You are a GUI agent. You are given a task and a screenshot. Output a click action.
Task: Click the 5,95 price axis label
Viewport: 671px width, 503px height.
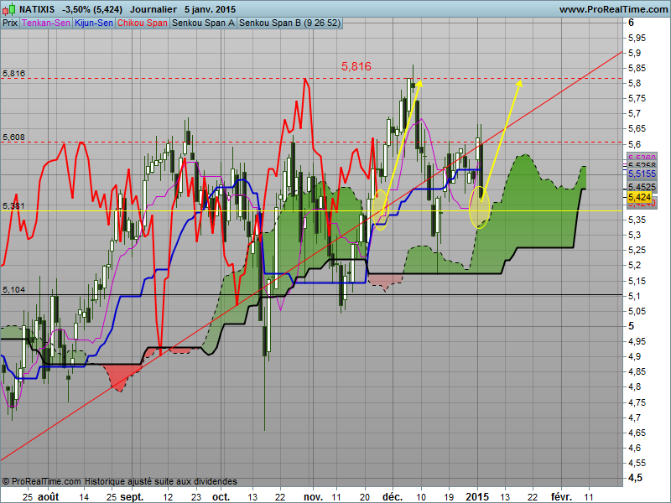click(x=637, y=38)
